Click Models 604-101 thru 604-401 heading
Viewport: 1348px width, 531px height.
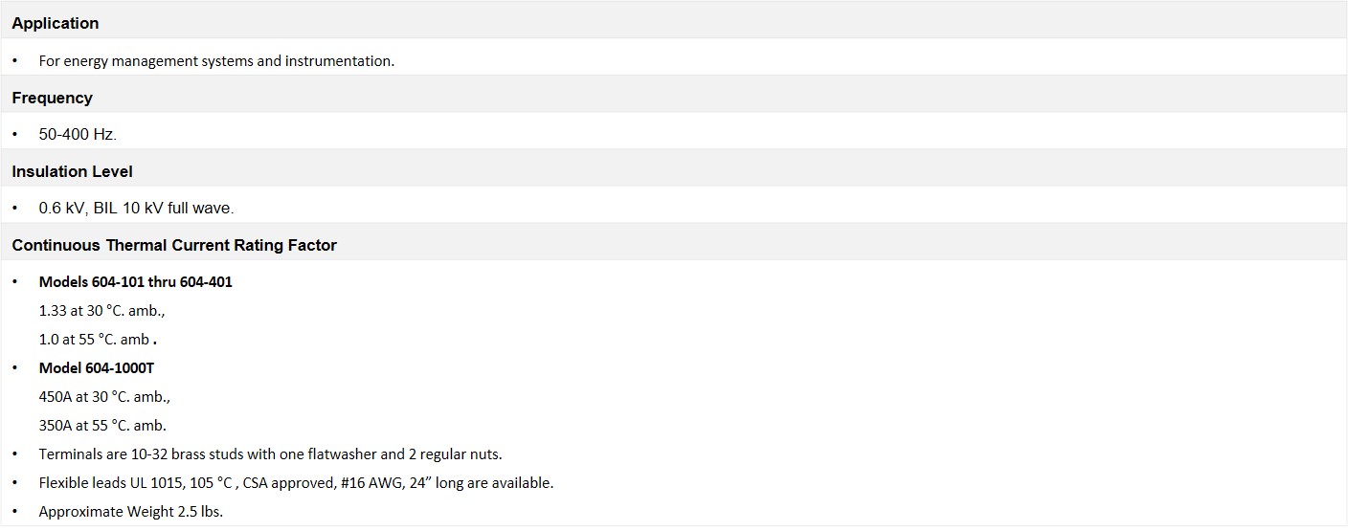[x=136, y=281]
